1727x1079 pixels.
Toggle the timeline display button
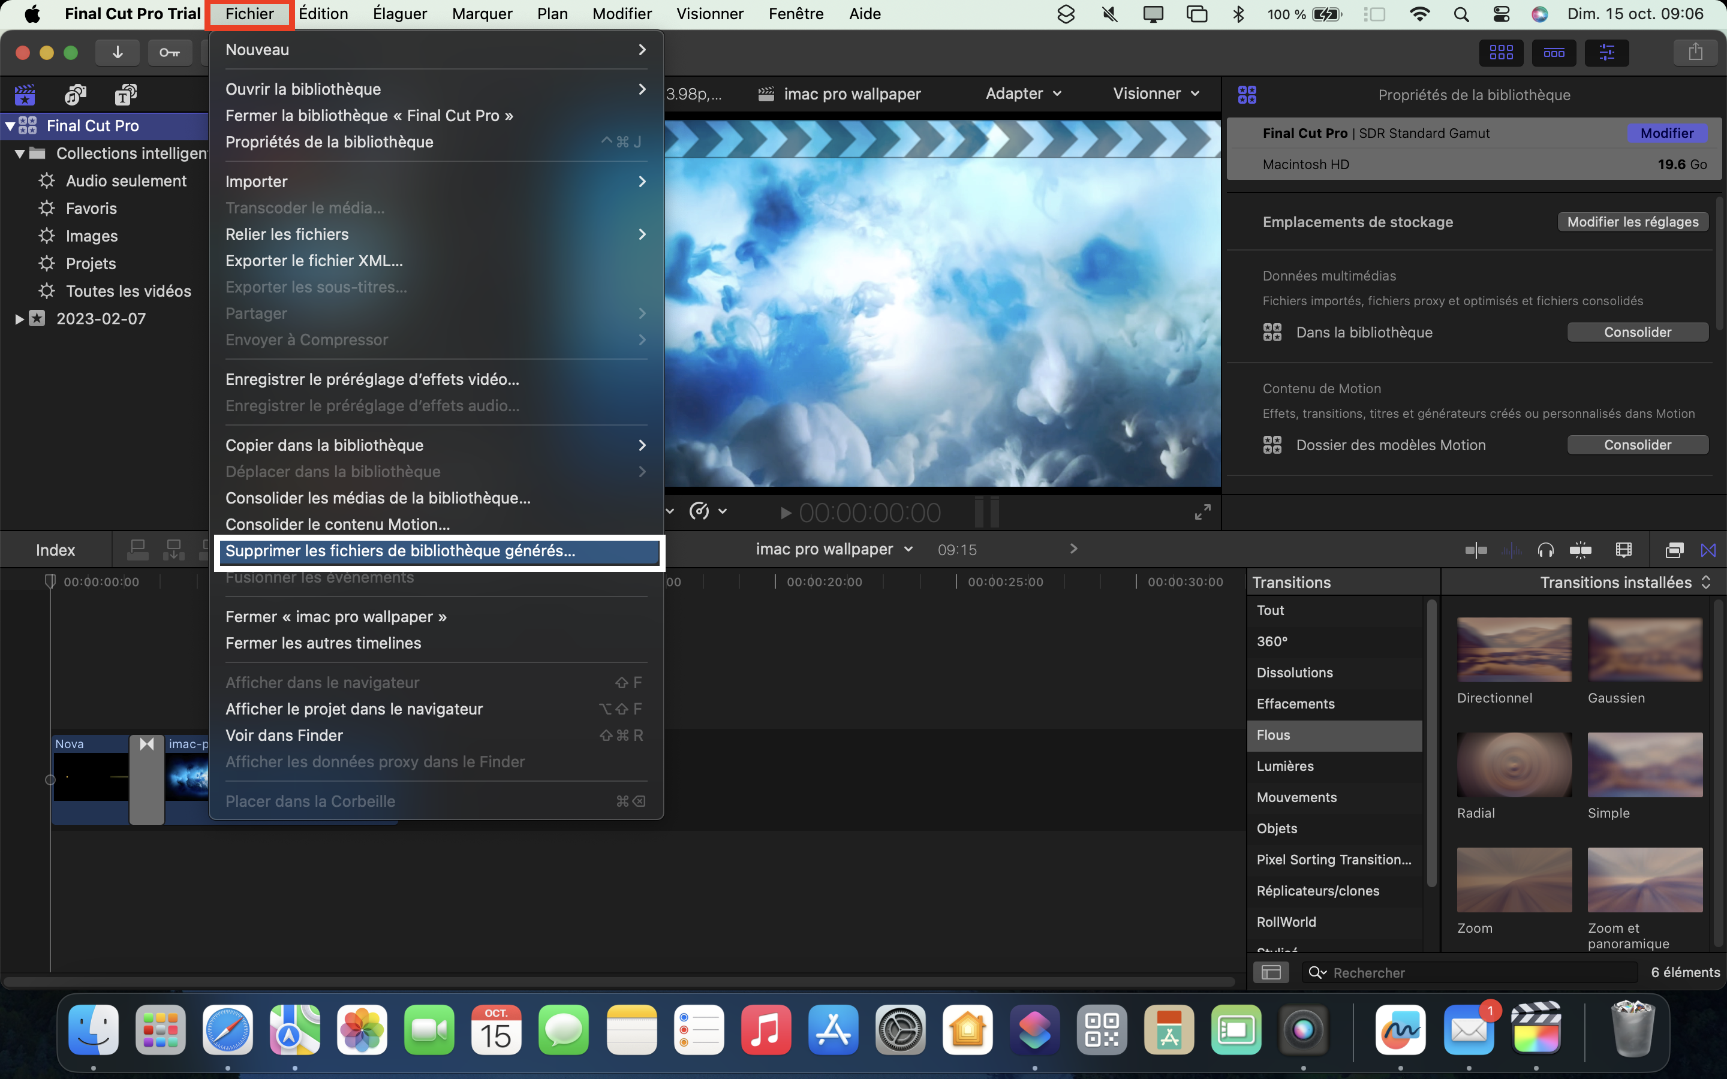tap(1554, 52)
